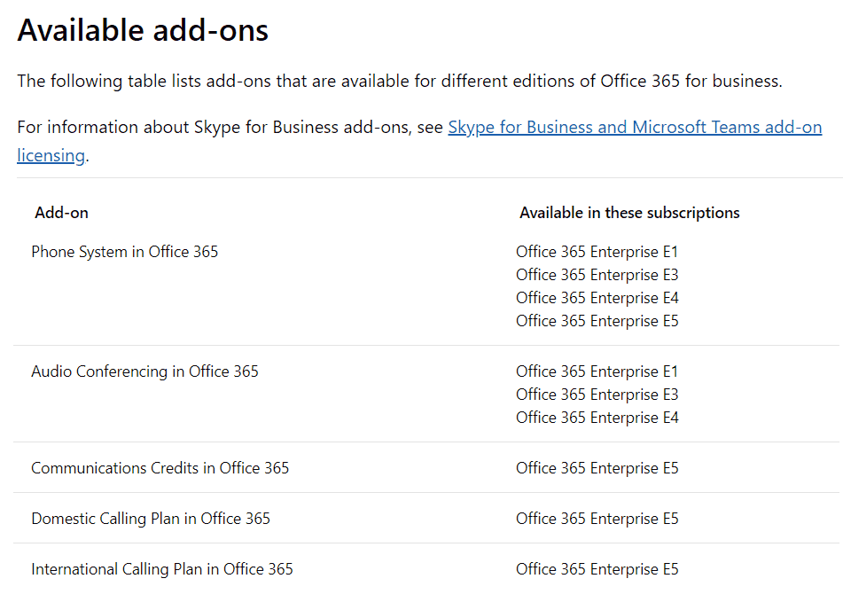Open the Skype for Business and Microsoft Teams add-on licensing link
Screen dimensions: 843x602
pyautogui.click(x=635, y=128)
